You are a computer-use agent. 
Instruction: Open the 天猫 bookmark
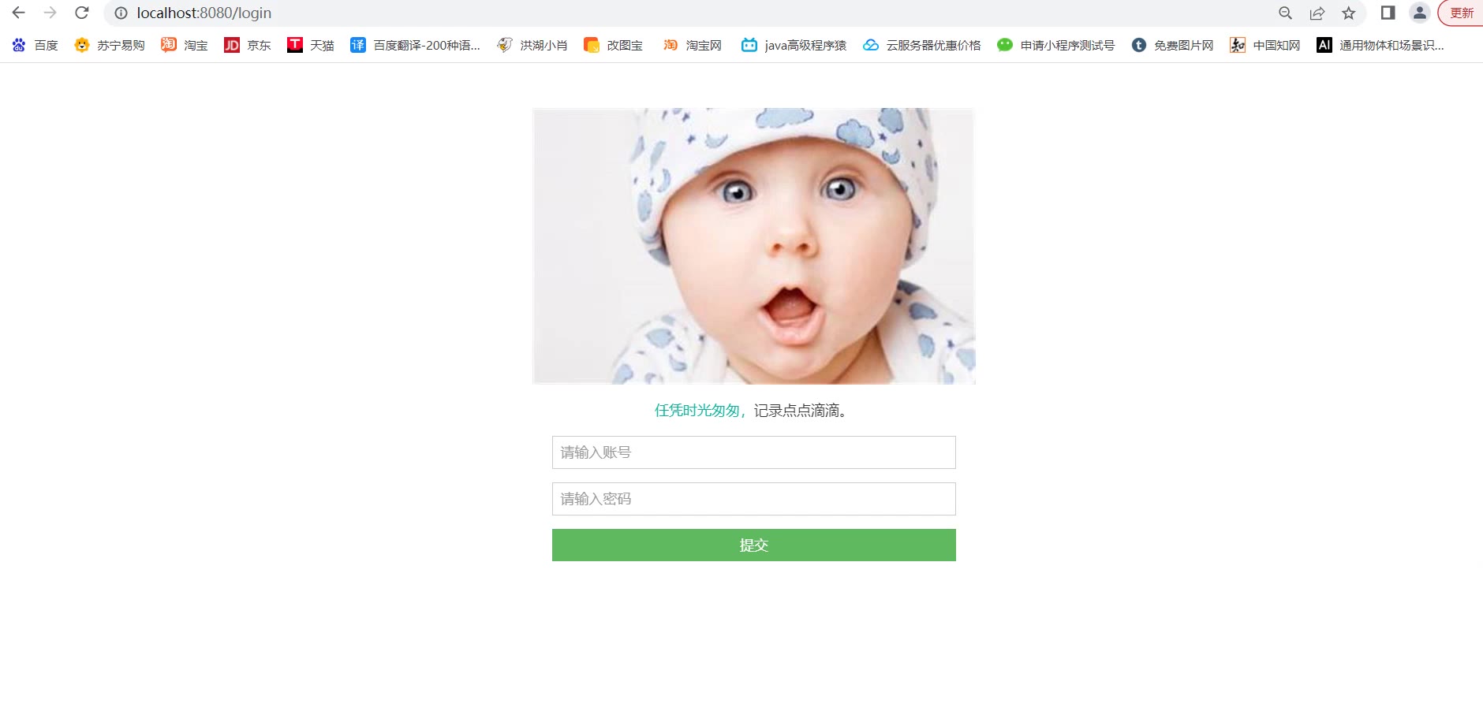[x=310, y=45]
